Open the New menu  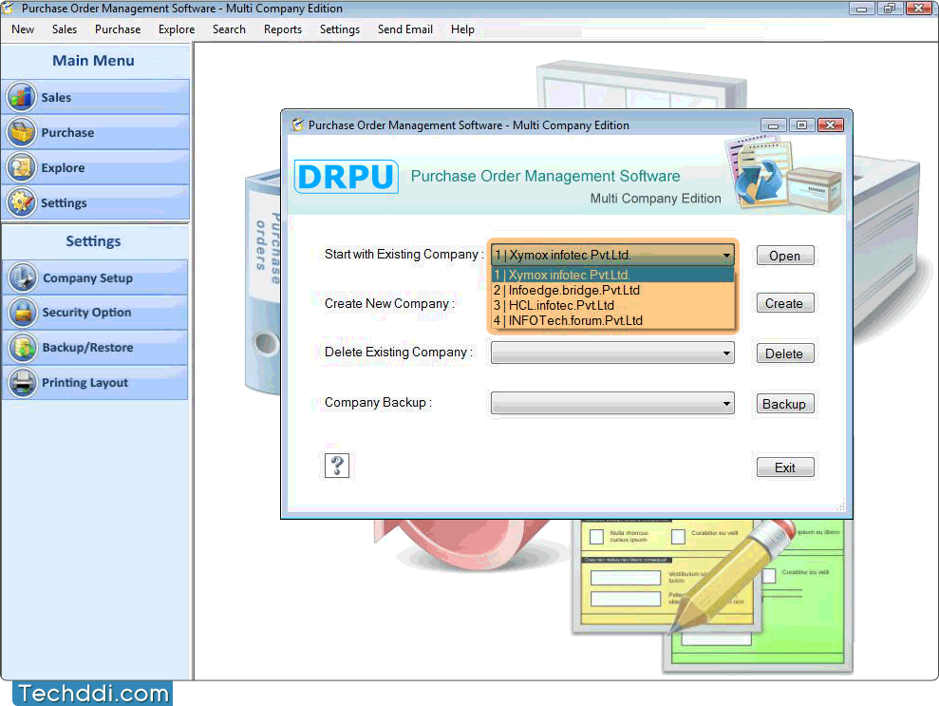click(x=23, y=29)
